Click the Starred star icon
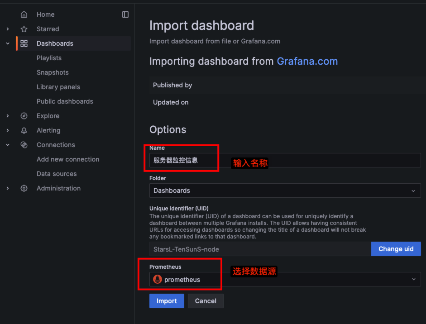Screen dimensions: 426x324 (x=24, y=29)
